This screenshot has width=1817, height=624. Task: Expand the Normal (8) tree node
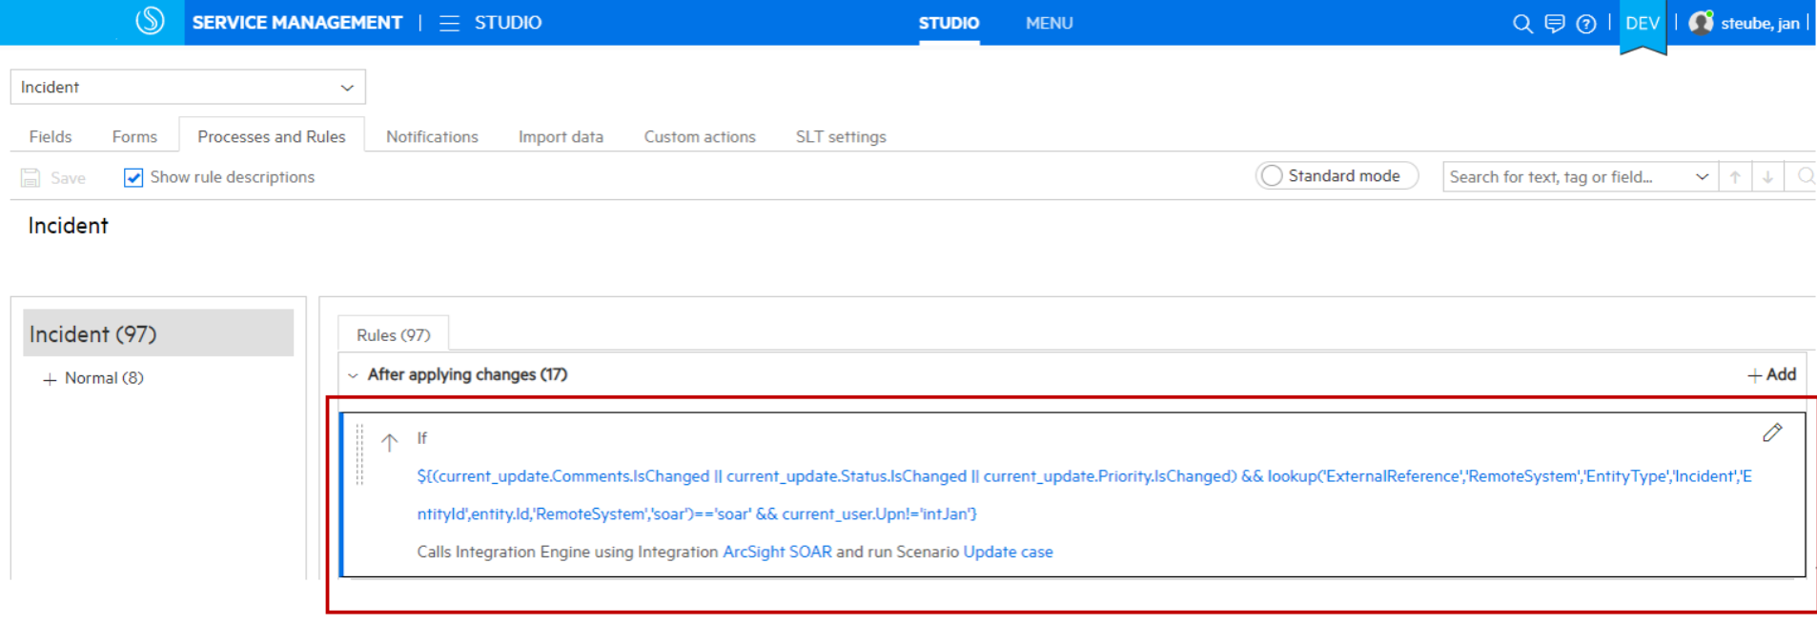50,379
